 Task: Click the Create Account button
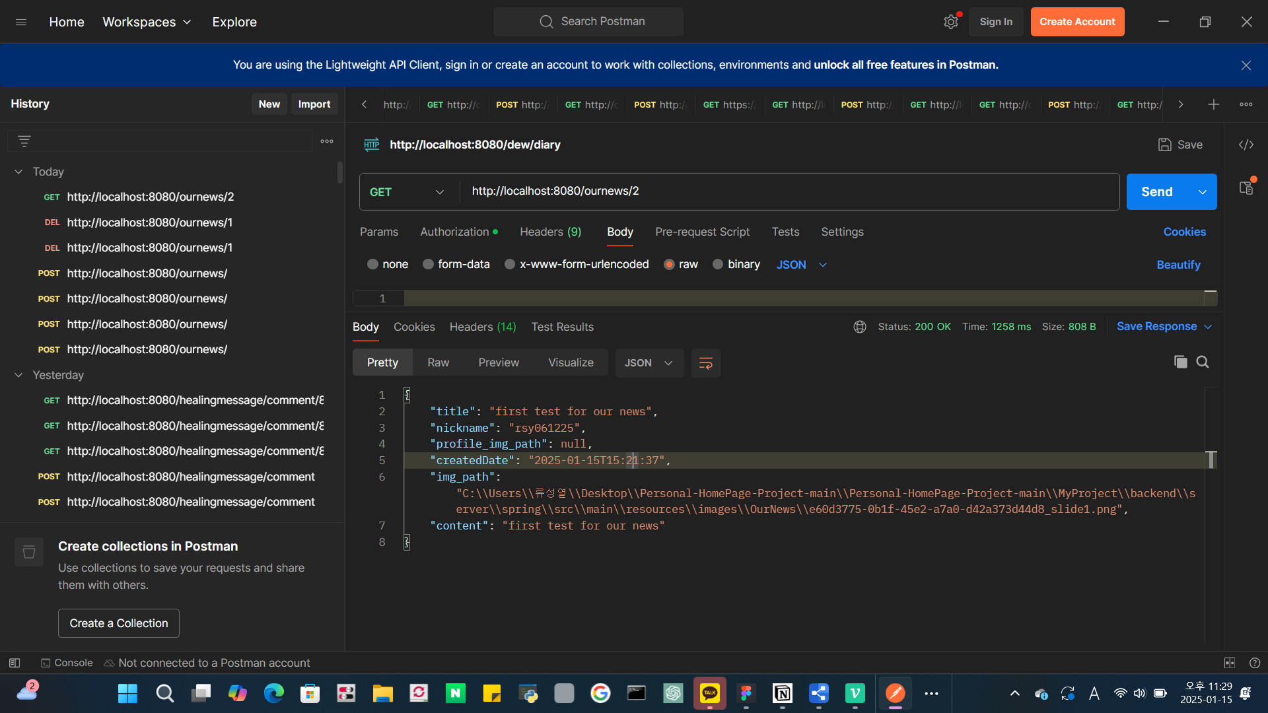pos(1078,22)
